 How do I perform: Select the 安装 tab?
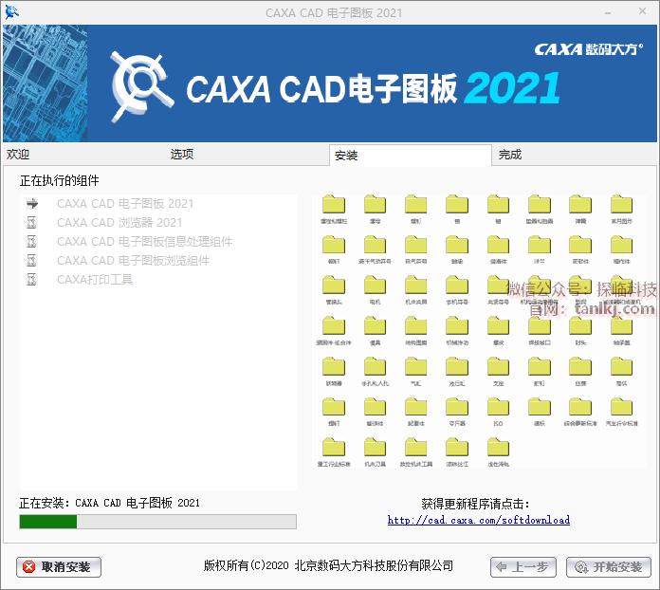point(411,156)
